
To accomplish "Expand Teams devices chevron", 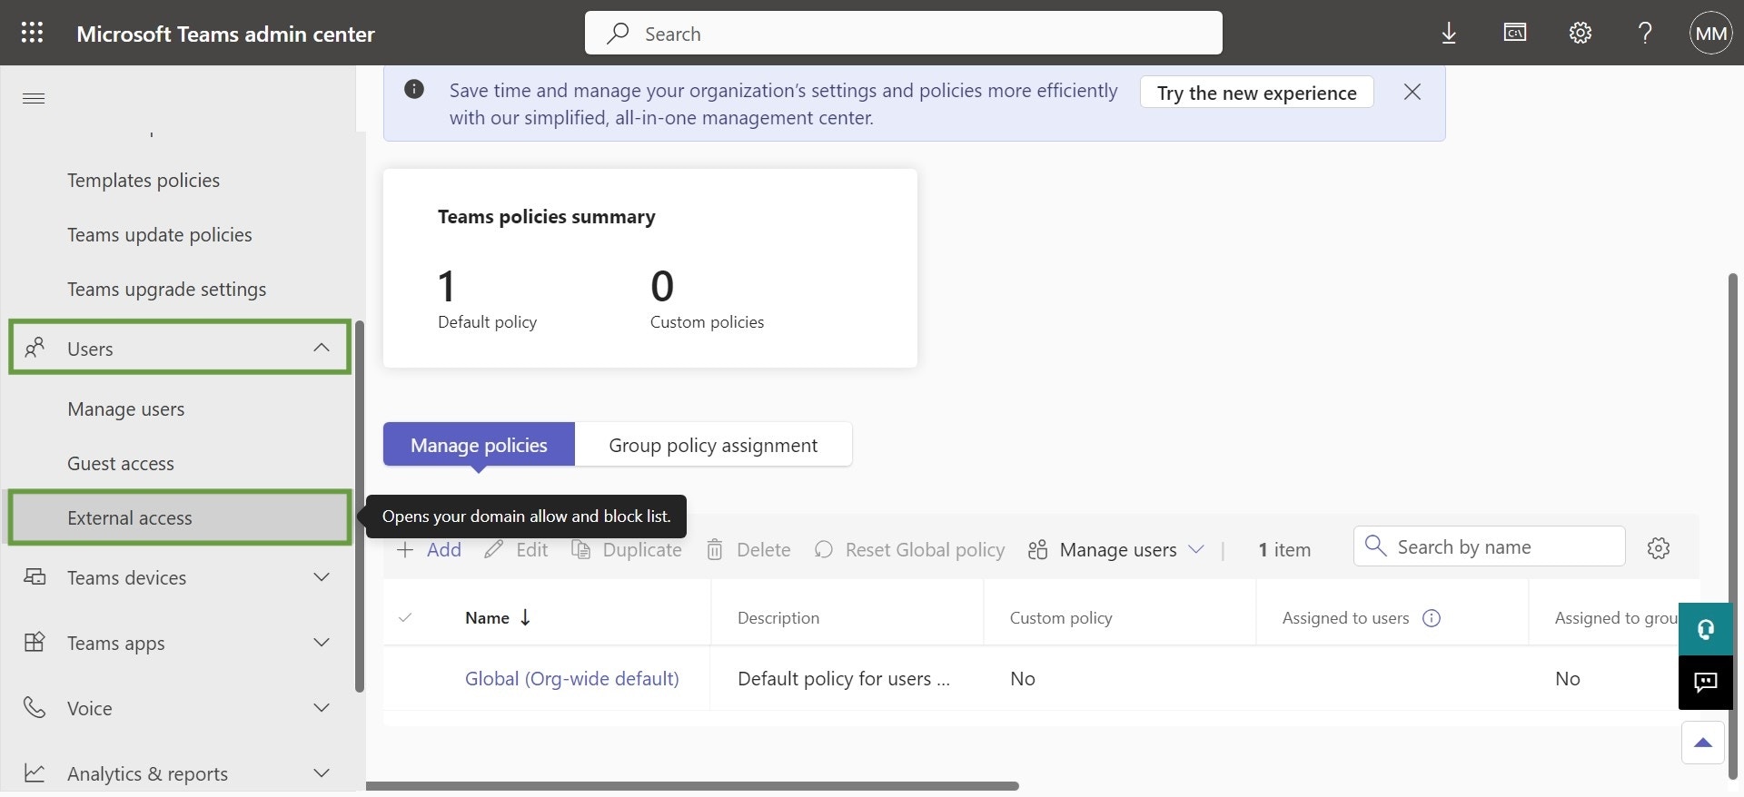I will pyautogui.click(x=322, y=576).
